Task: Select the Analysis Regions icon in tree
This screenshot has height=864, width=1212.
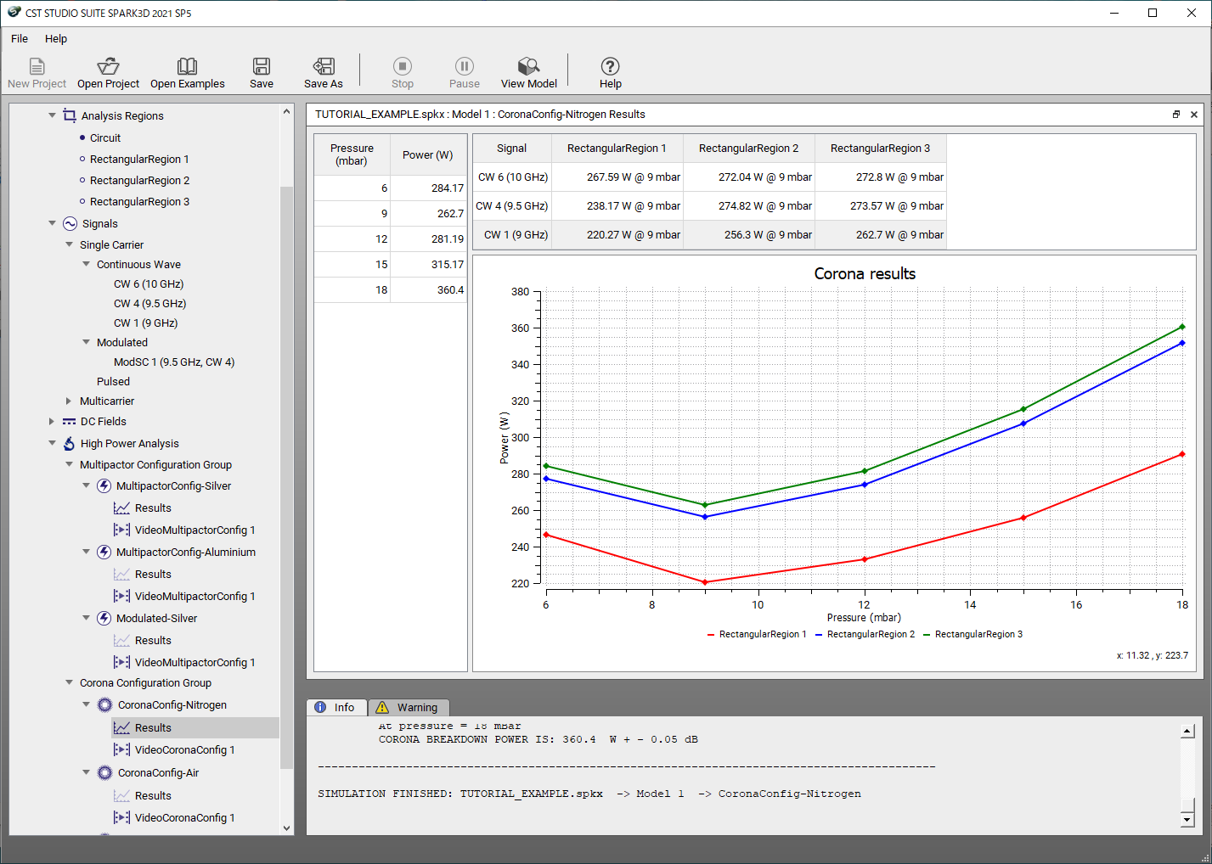Action: pyautogui.click(x=70, y=115)
